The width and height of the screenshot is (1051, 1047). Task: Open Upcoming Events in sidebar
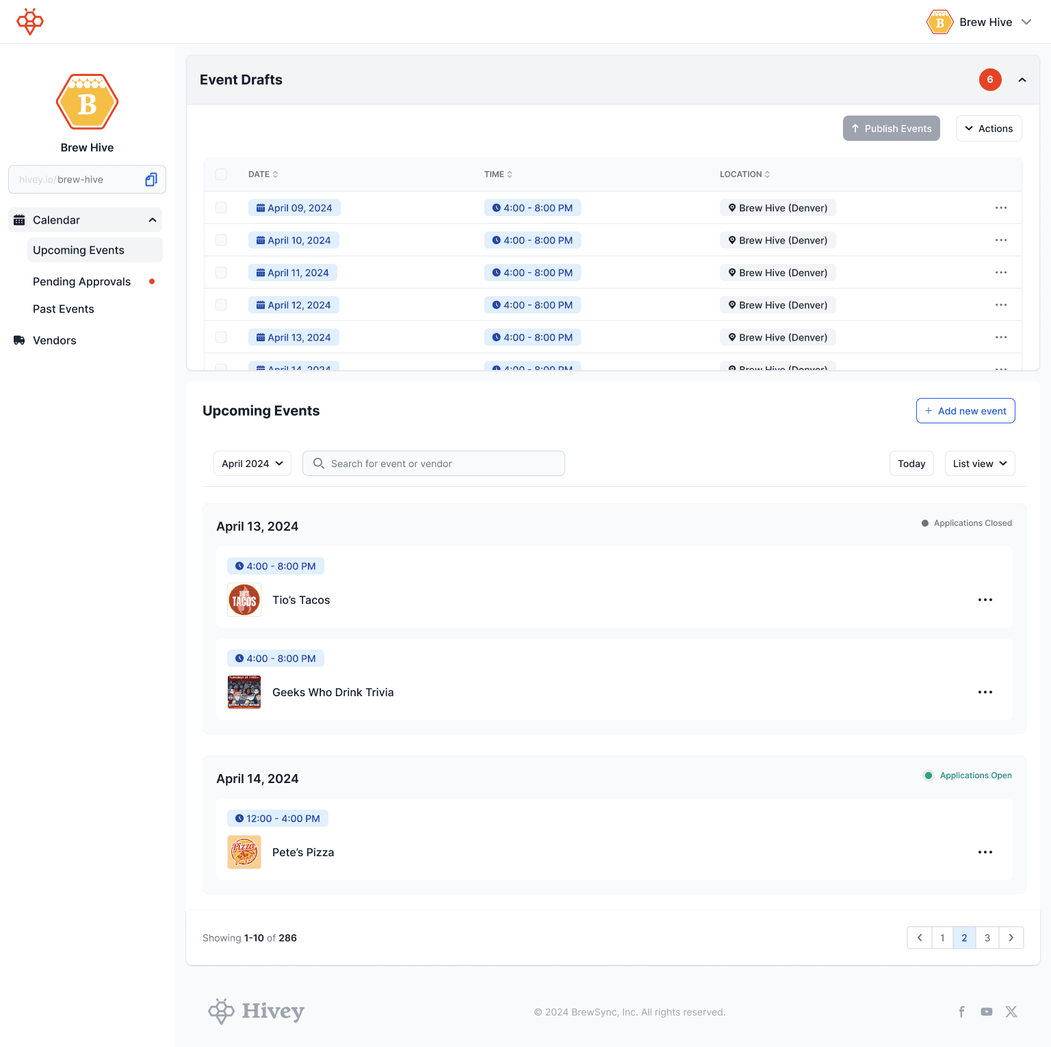94,250
